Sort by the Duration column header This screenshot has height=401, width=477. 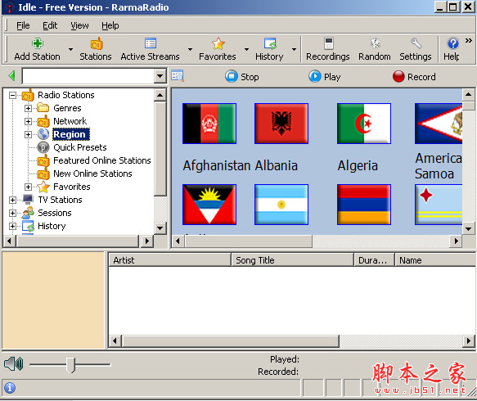[374, 260]
